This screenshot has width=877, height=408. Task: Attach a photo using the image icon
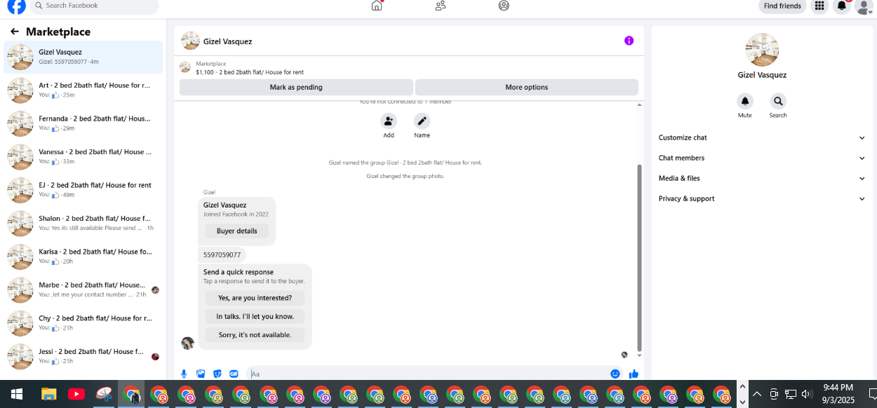pos(201,374)
